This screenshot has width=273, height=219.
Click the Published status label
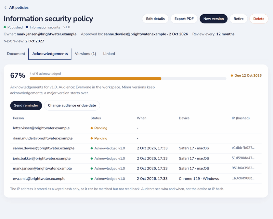[x=13, y=27]
